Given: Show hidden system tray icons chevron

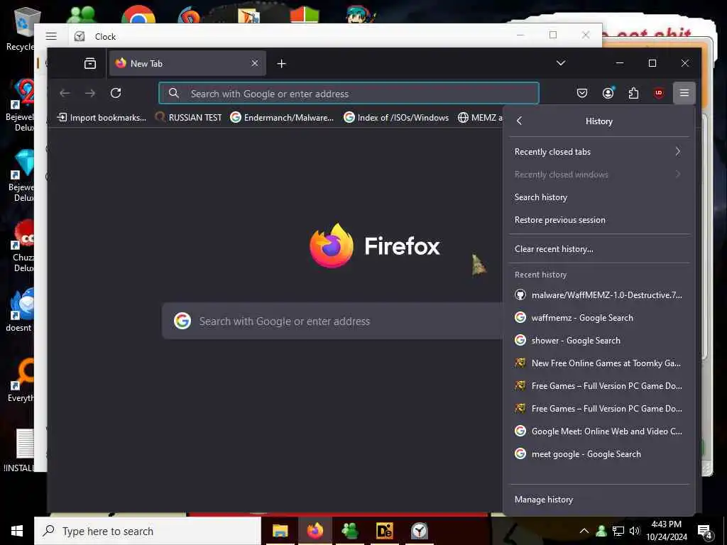Looking at the screenshot, I should (584, 531).
